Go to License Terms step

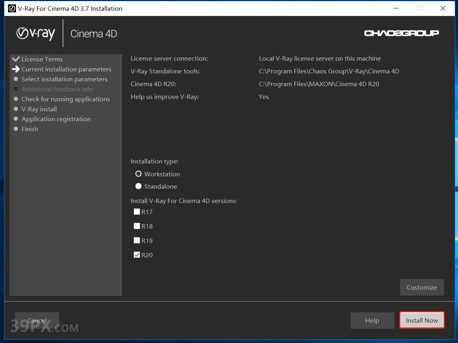coord(42,59)
